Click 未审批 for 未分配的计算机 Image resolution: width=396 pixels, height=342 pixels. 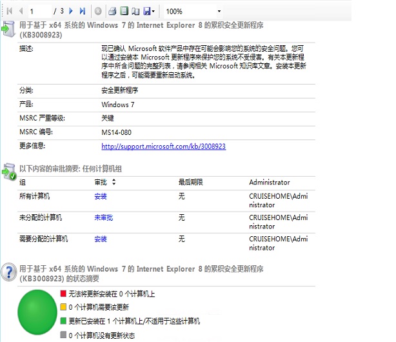tap(104, 217)
